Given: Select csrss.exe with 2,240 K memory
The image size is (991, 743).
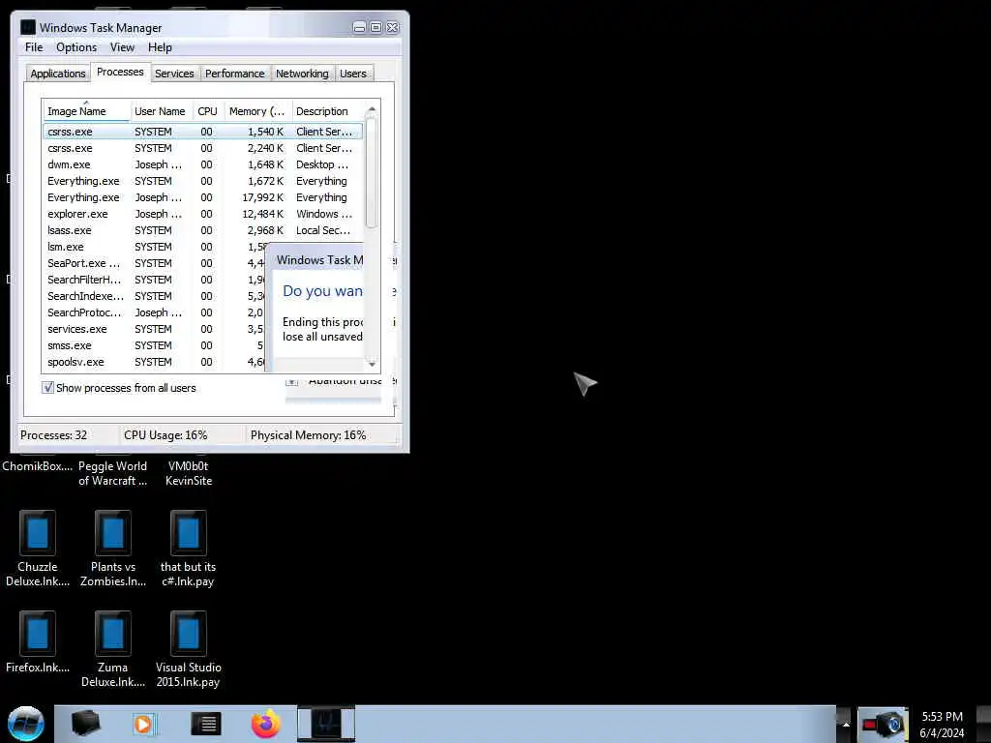Looking at the screenshot, I should pos(202,148).
